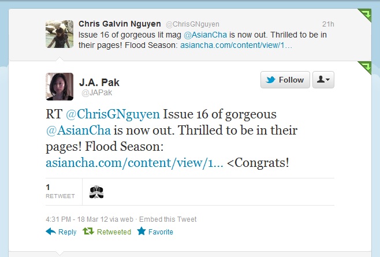
Task: Toggle the Retweeted arrows icon
Action: click(x=88, y=231)
